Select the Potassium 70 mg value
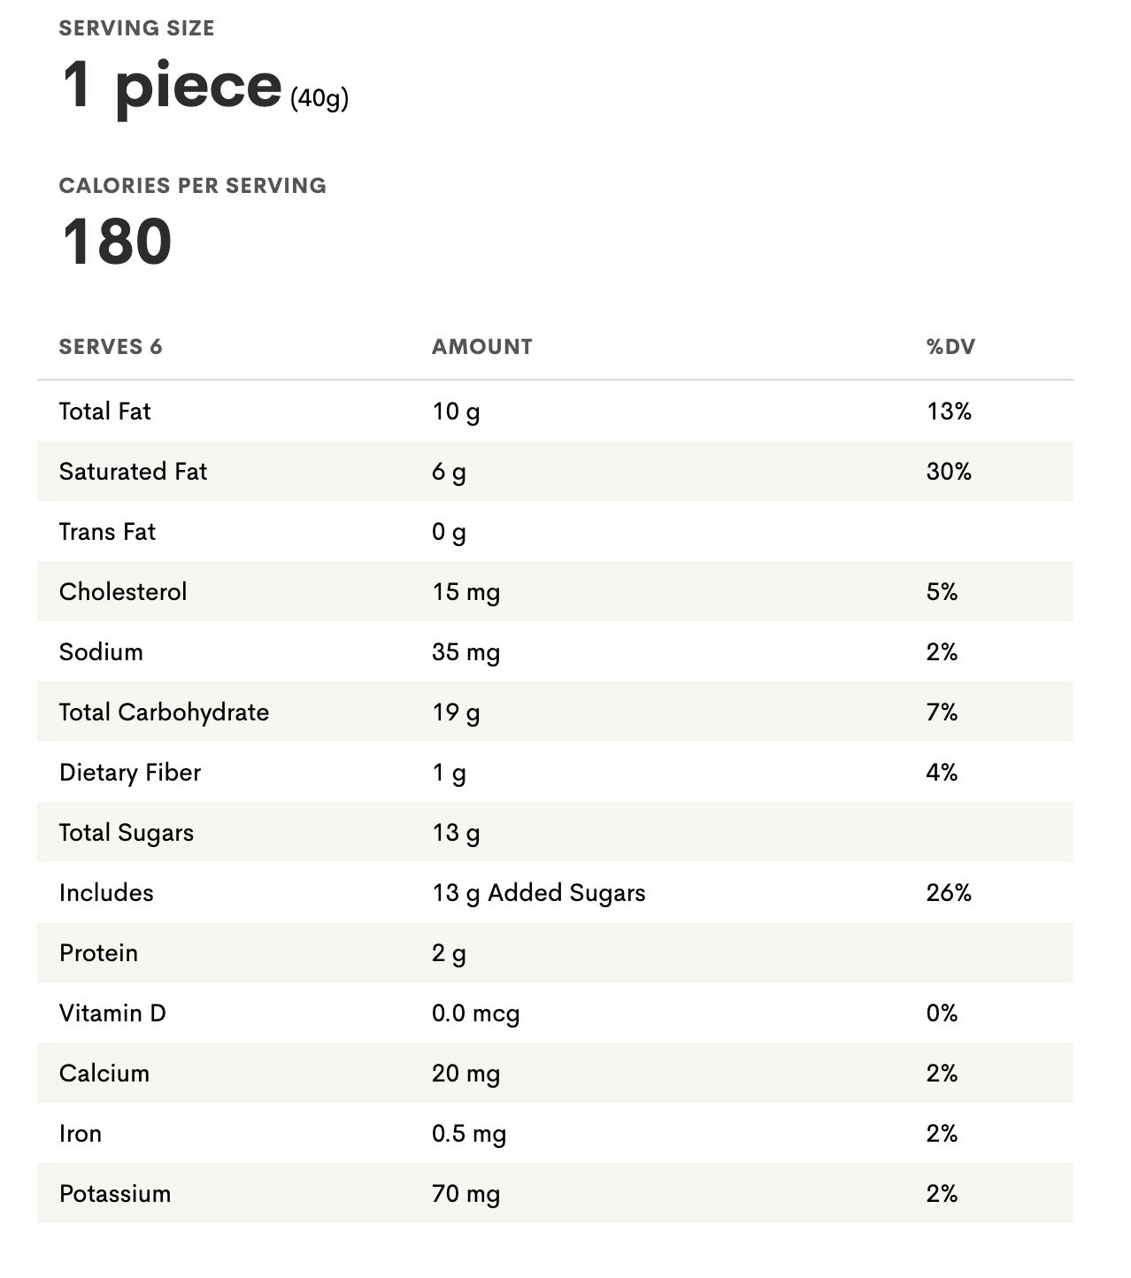This screenshot has width=1131, height=1278. point(466,1194)
